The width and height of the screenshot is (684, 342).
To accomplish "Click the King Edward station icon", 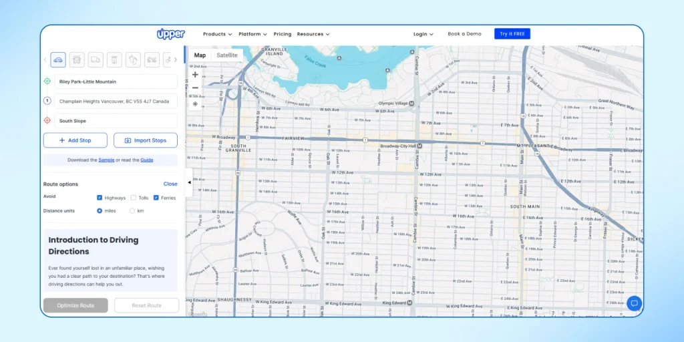I will coord(411,303).
